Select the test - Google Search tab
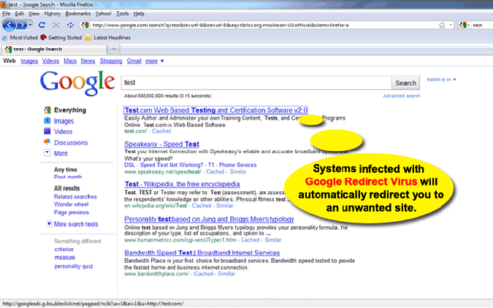 coord(54,49)
